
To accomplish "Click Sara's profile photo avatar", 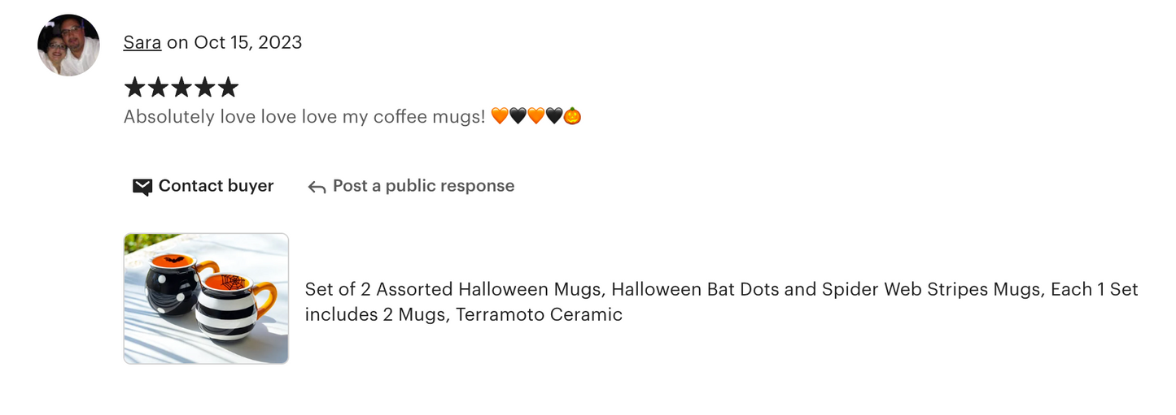I will [x=68, y=45].
